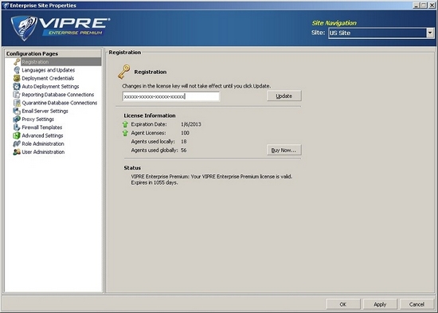Click the Deployment Credentials badge icon
The width and height of the screenshot is (438, 313).
tap(17, 78)
